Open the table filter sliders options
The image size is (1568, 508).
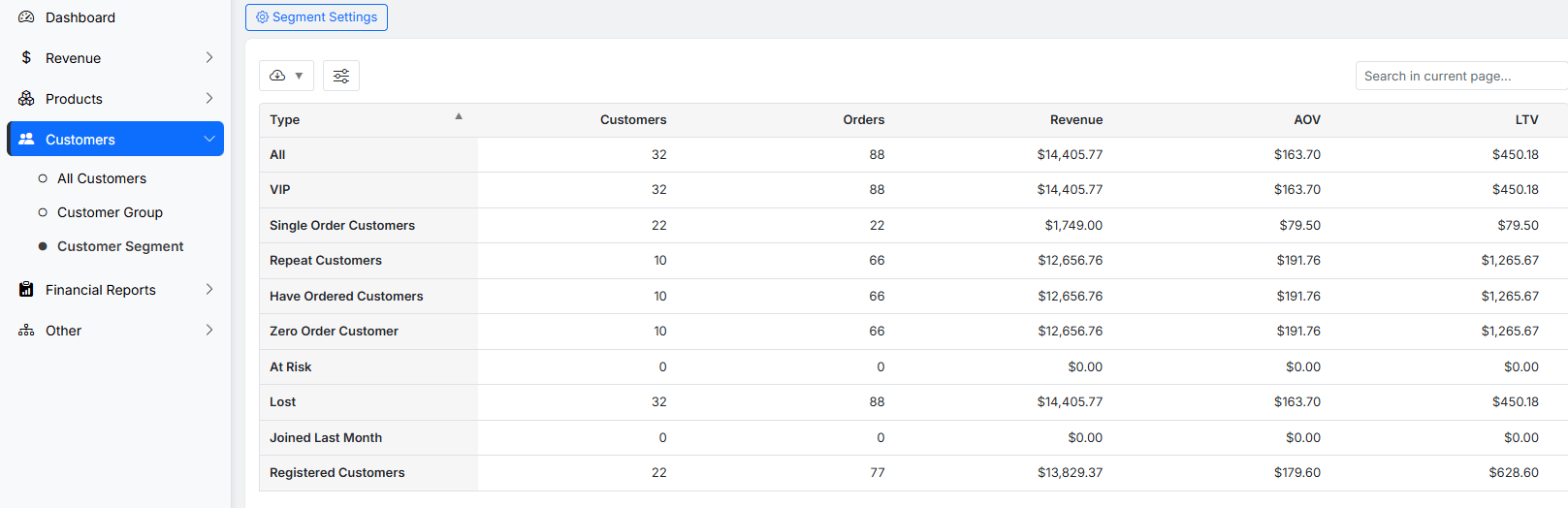pyautogui.click(x=341, y=76)
